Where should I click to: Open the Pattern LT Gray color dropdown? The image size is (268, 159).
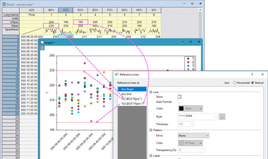coord(190,143)
